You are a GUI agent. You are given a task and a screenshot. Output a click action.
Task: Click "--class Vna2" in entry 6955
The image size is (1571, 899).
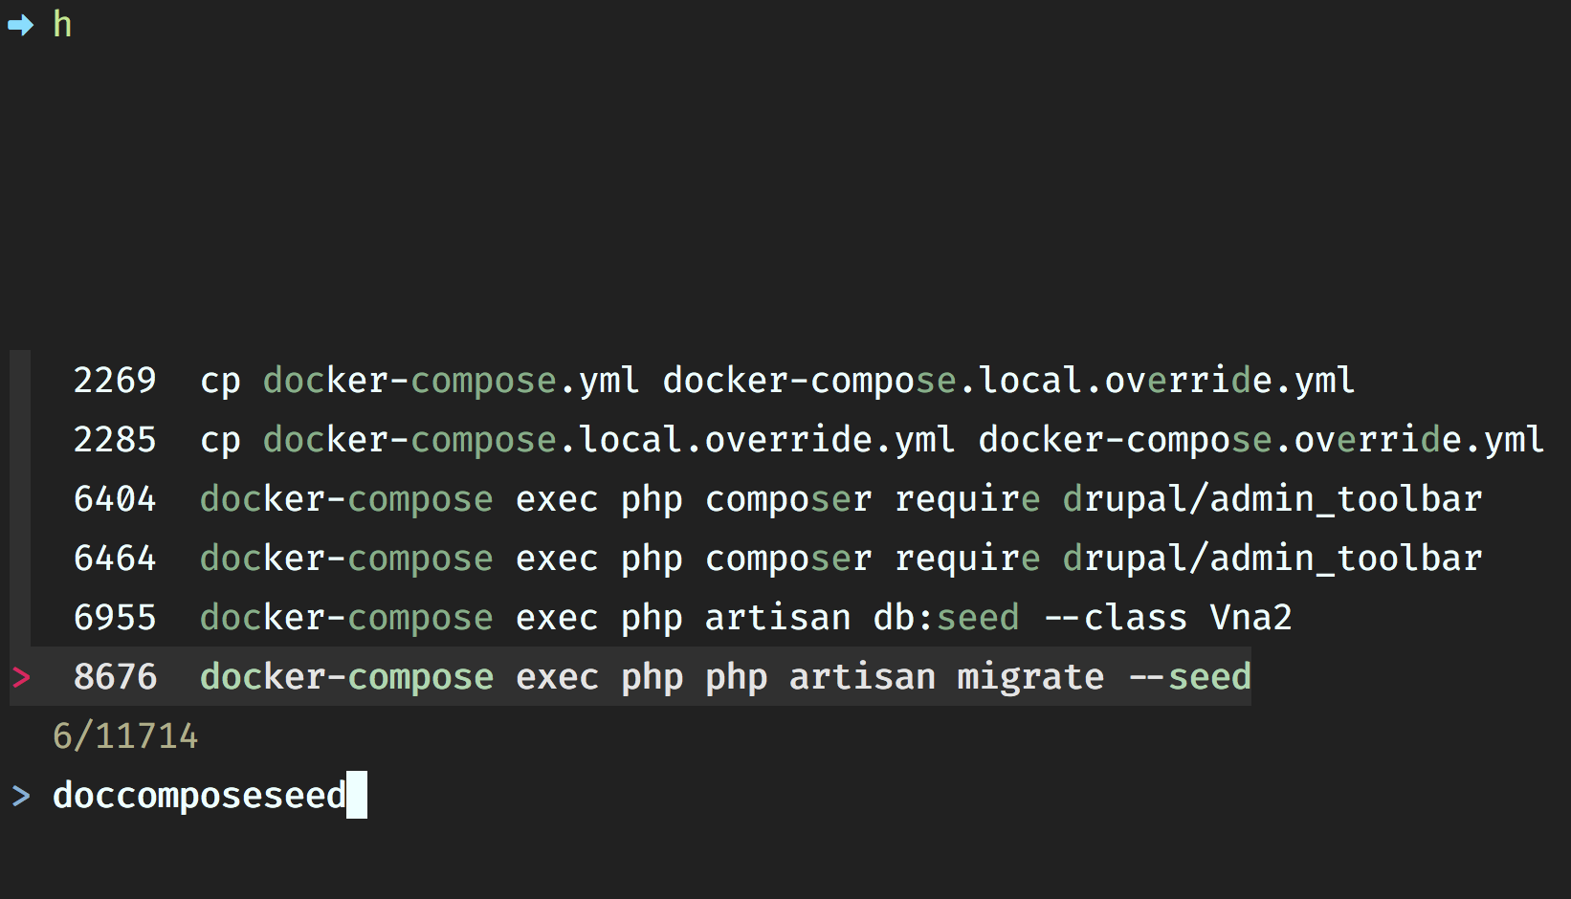point(1168,618)
